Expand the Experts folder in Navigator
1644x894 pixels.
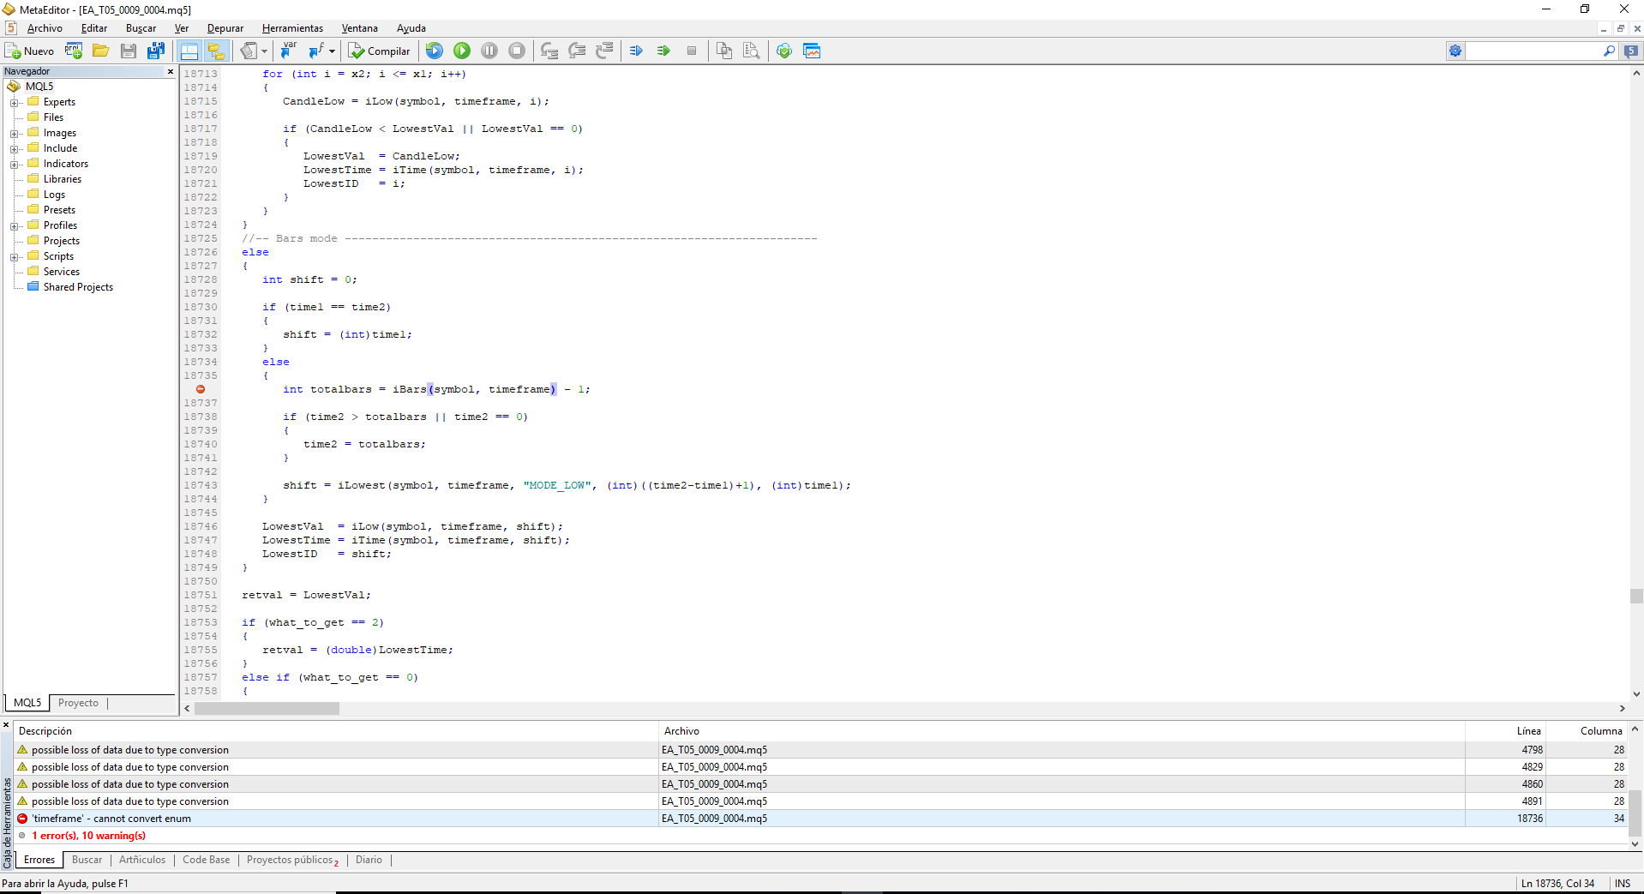(x=15, y=103)
